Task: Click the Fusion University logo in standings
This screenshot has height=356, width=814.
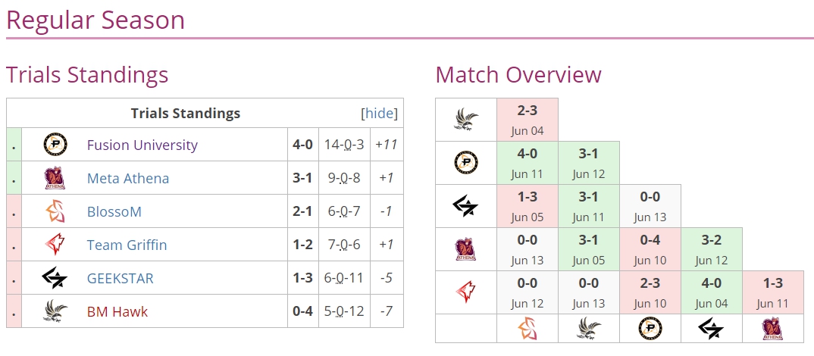Action: [x=55, y=145]
